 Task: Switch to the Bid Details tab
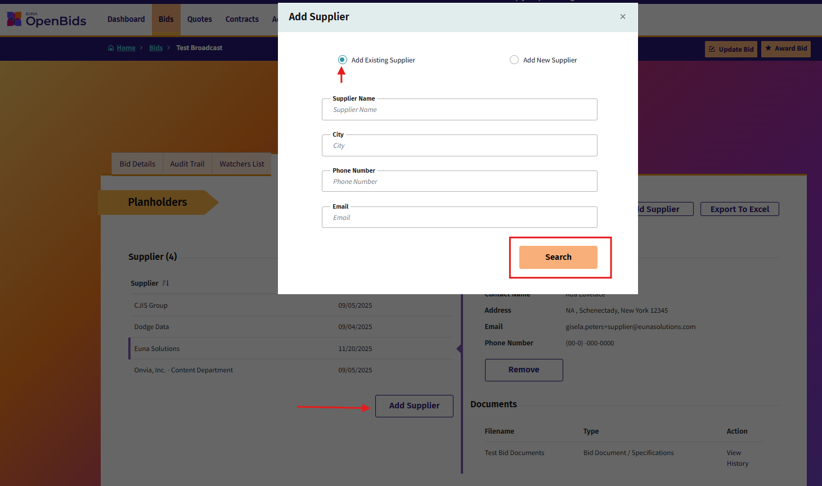point(137,164)
